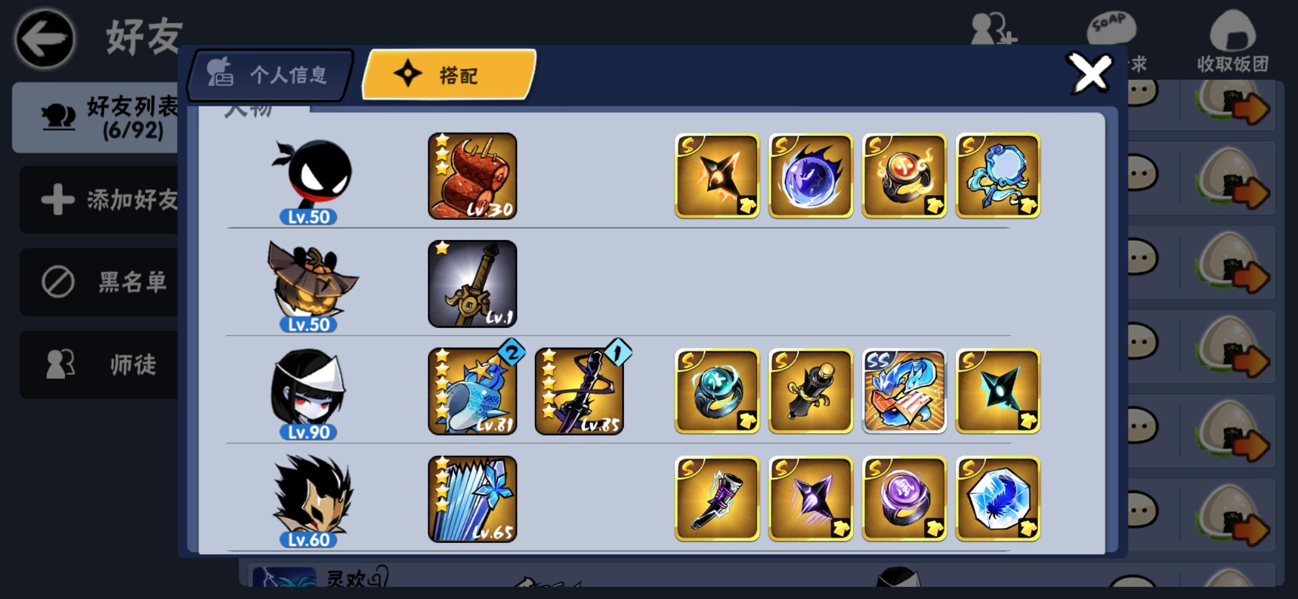Tap the dark katana weapon Lv.85

click(580, 391)
